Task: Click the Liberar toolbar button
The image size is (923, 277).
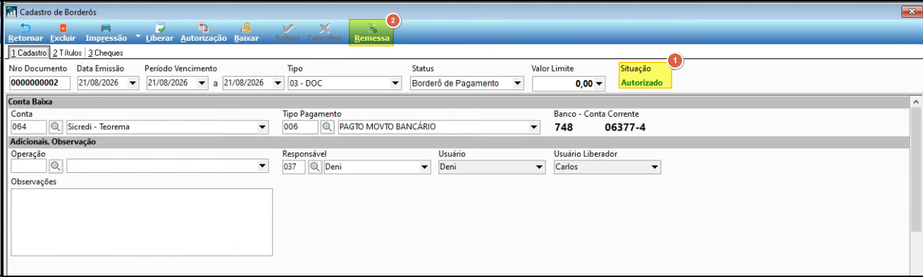Action: pos(159,33)
